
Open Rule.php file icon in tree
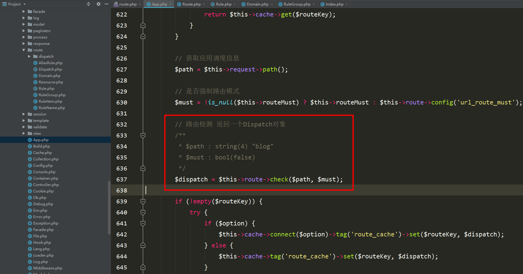[35, 88]
